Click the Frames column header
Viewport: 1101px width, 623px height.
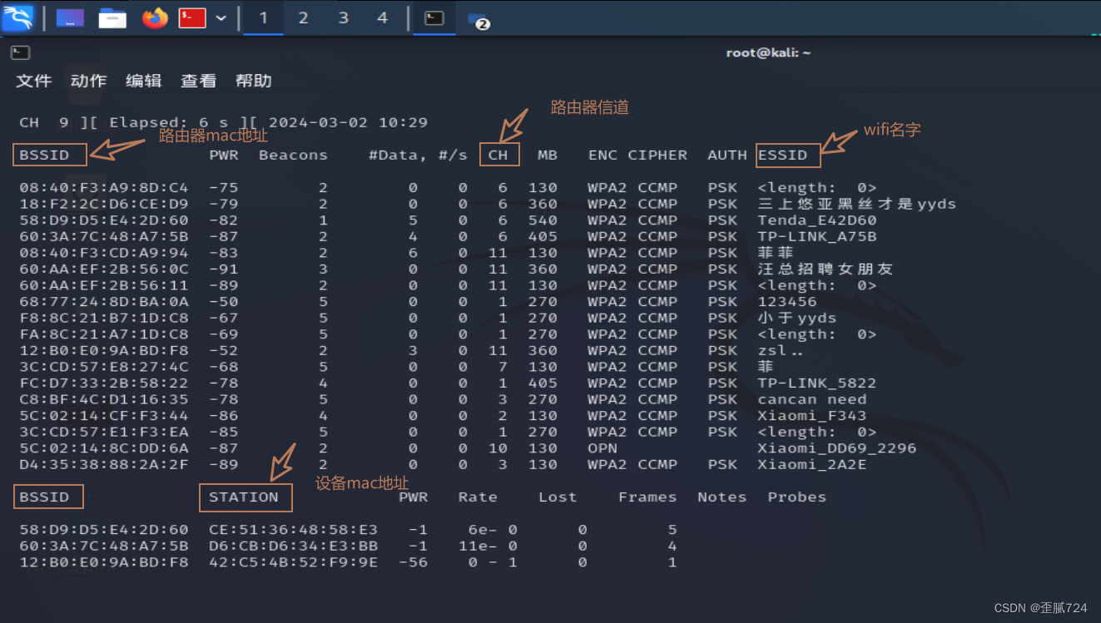647,497
